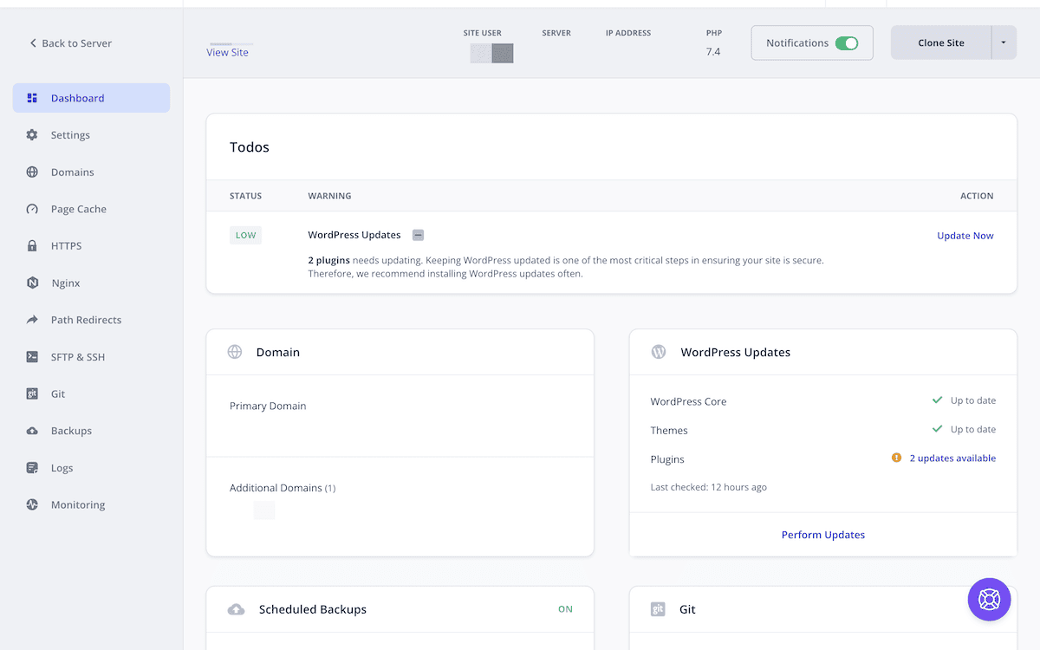Toggle the site user switch
The height and width of the screenshot is (650, 1040).
click(491, 53)
